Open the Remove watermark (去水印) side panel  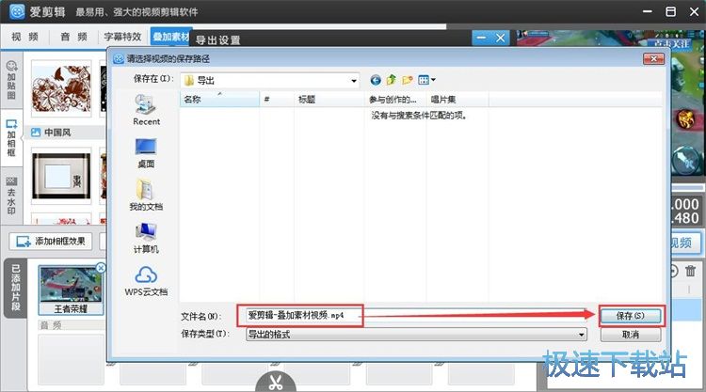[x=11, y=196]
